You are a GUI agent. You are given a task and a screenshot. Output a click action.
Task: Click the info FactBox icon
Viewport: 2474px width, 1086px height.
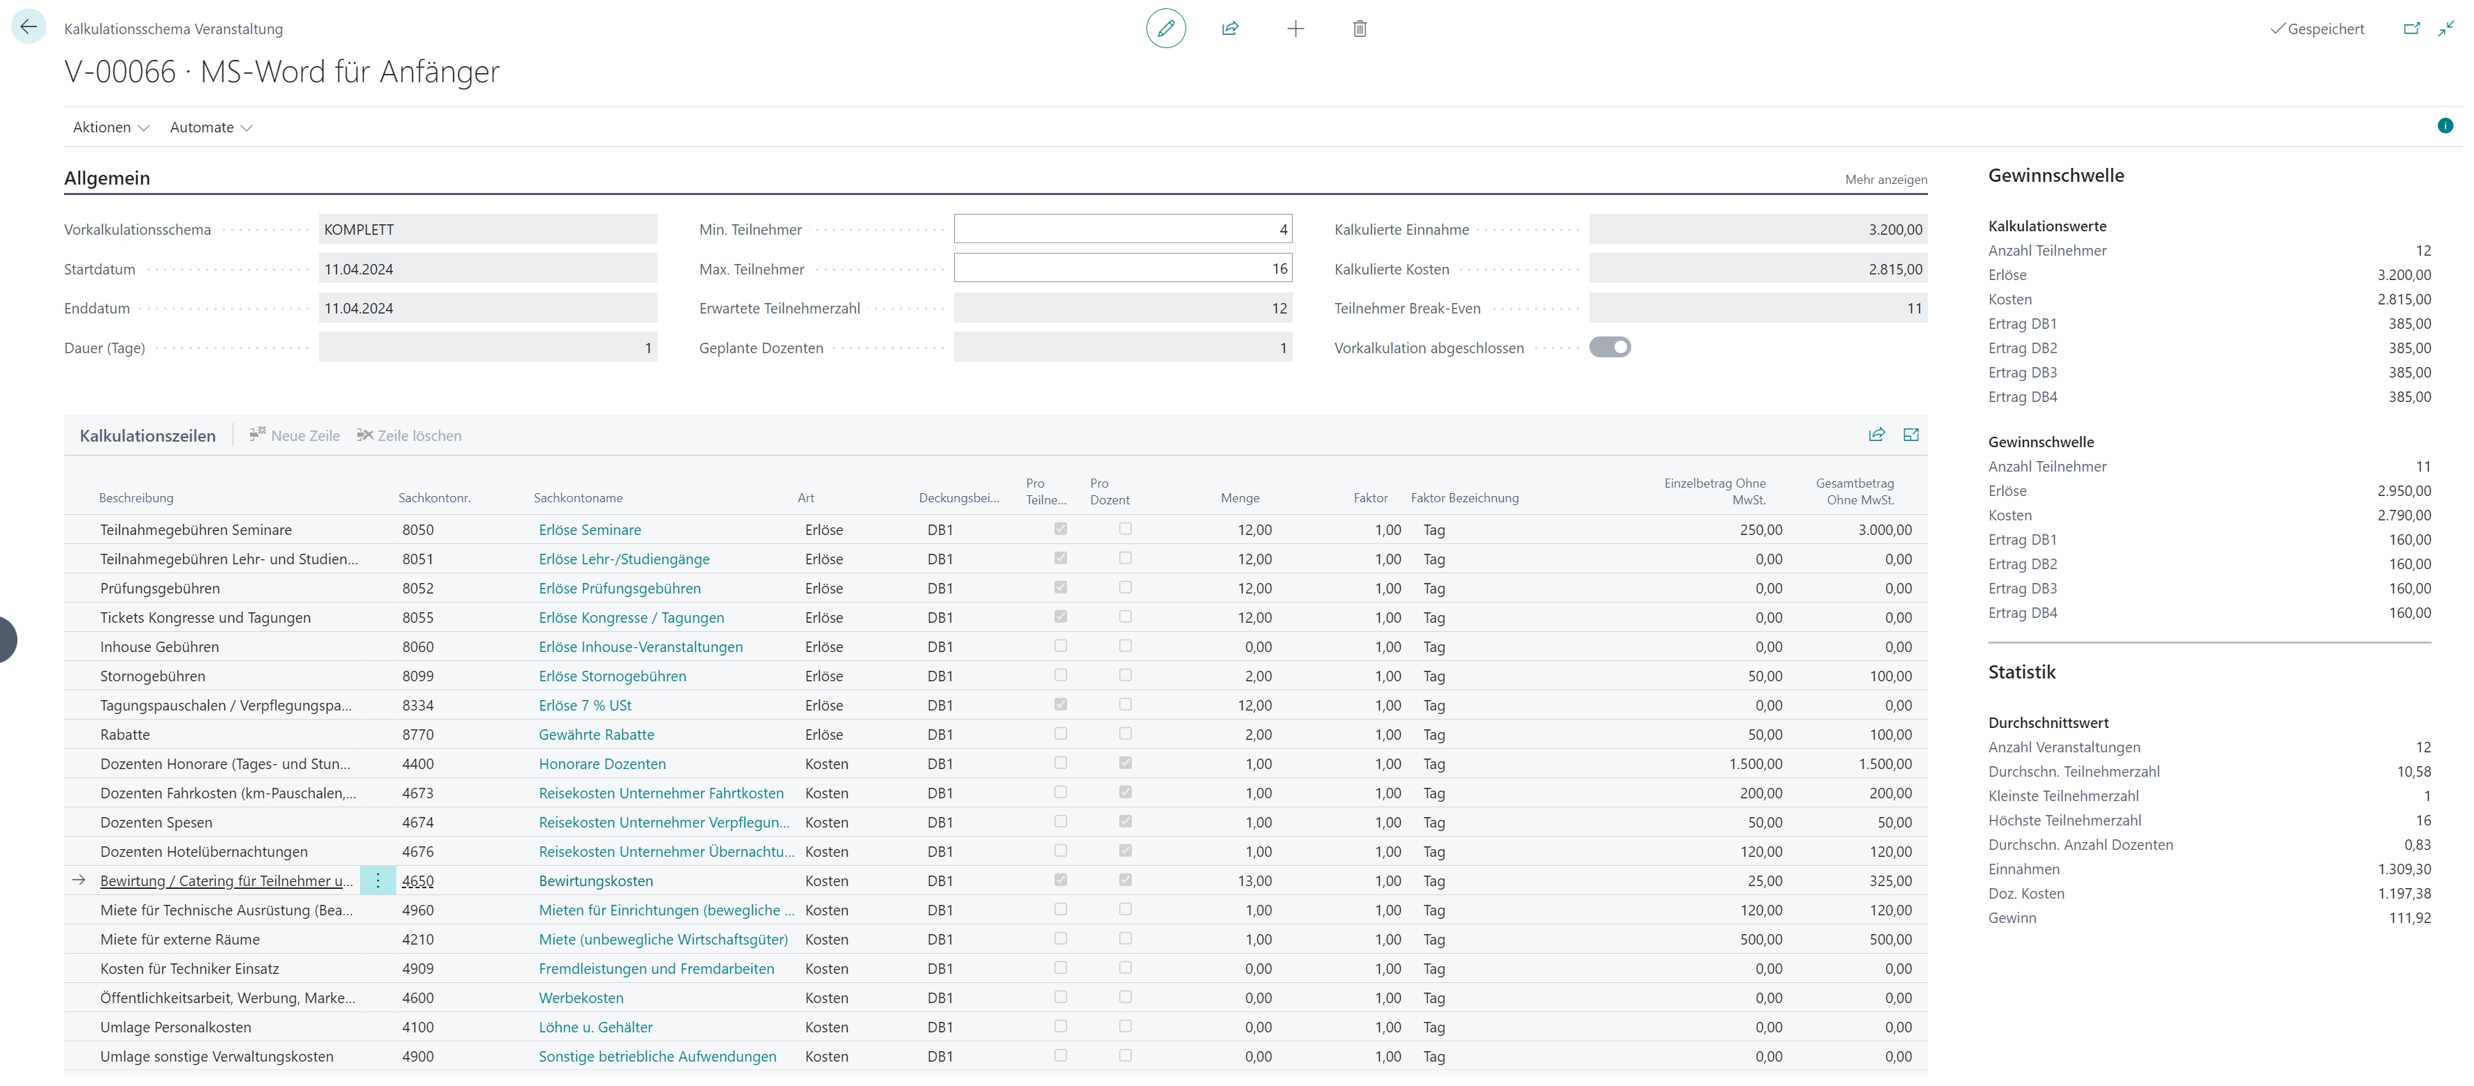[2444, 126]
